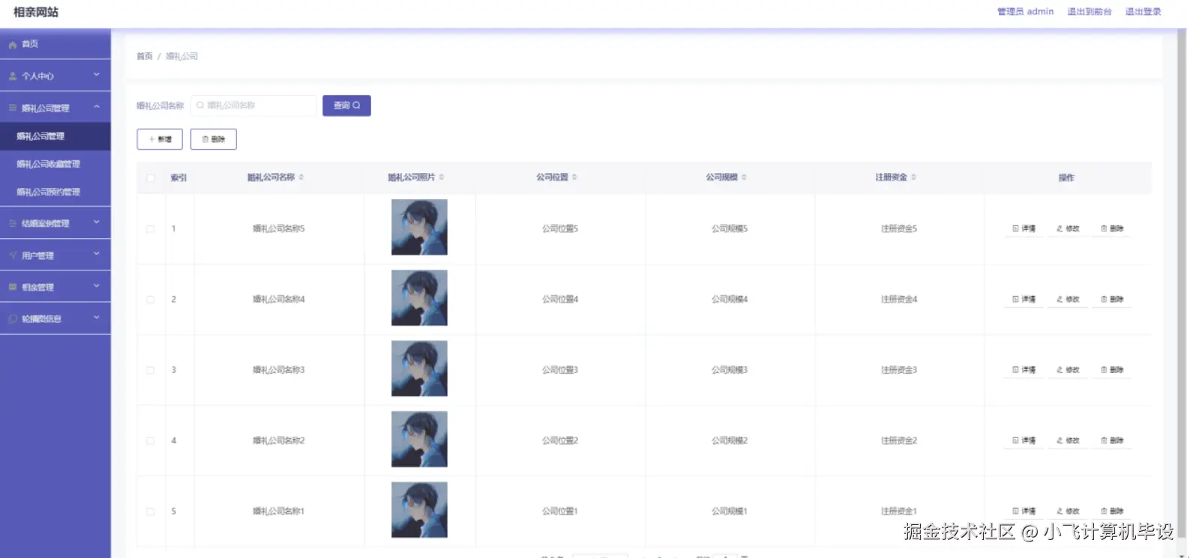Select 婚礼公司管理 submenu item
The height and width of the screenshot is (558, 1190).
55,136
